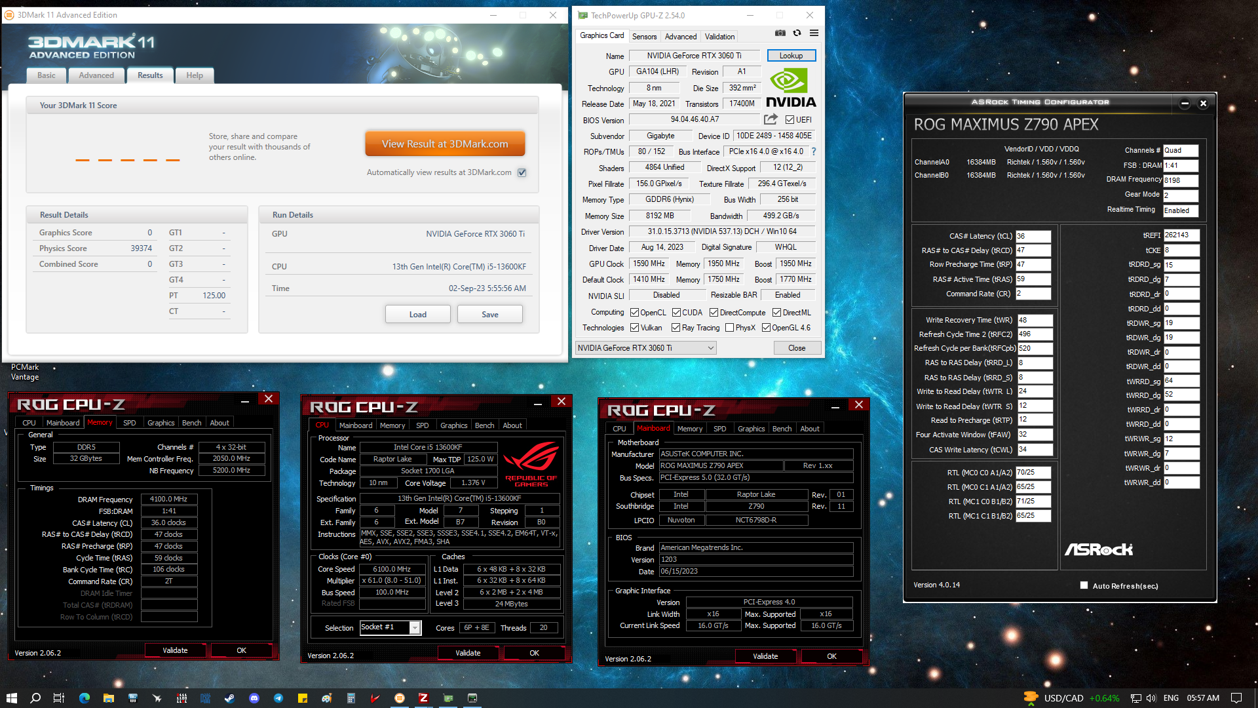This screenshot has width=1258, height=708.
Task: Toggle the Vulkan checkbox
Action: [x=634, y=328]
